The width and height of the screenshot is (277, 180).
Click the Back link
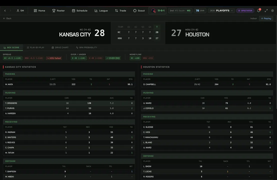(7, 18)
